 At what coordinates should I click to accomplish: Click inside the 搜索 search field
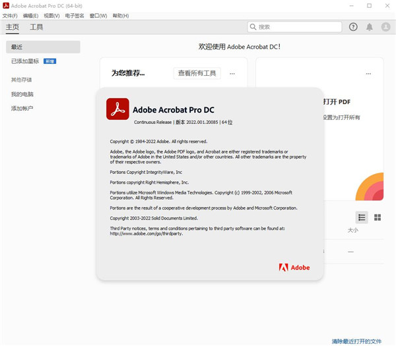[294, 27]
